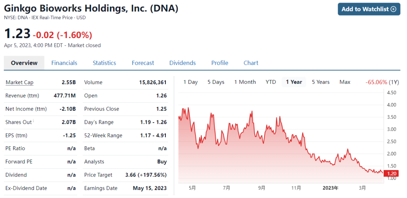Show the Max chart range
This screenshot has width=407, height=198.
coord(345,82)
